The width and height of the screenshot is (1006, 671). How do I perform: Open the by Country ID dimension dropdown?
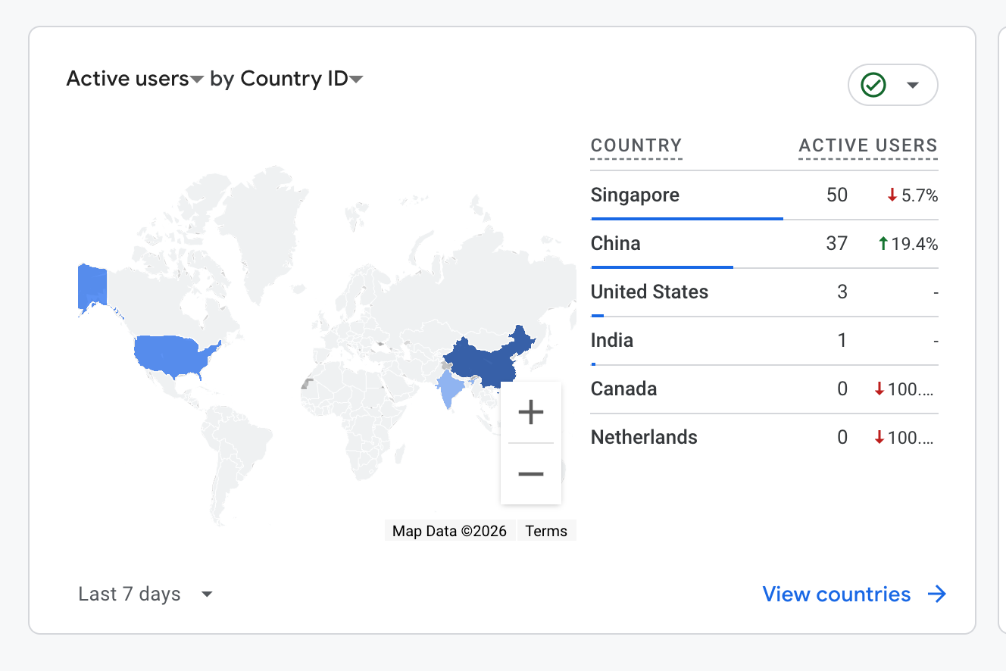(357, 78)
